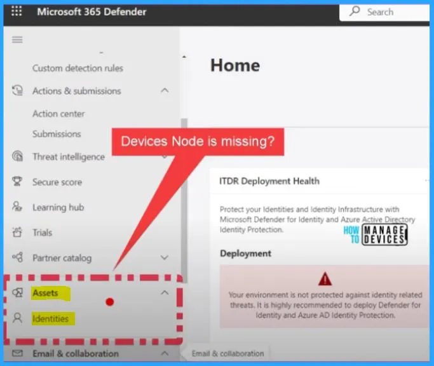Open Action center page
Screen dimensions: 434x366
[x=58, y=114]
